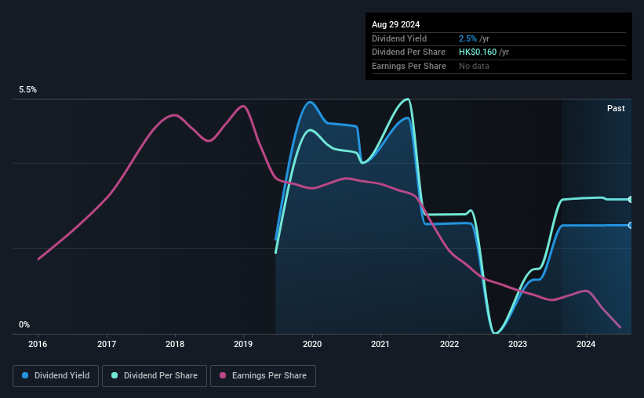Click the 5.5% y-axis top label

(x=28, y=89)
